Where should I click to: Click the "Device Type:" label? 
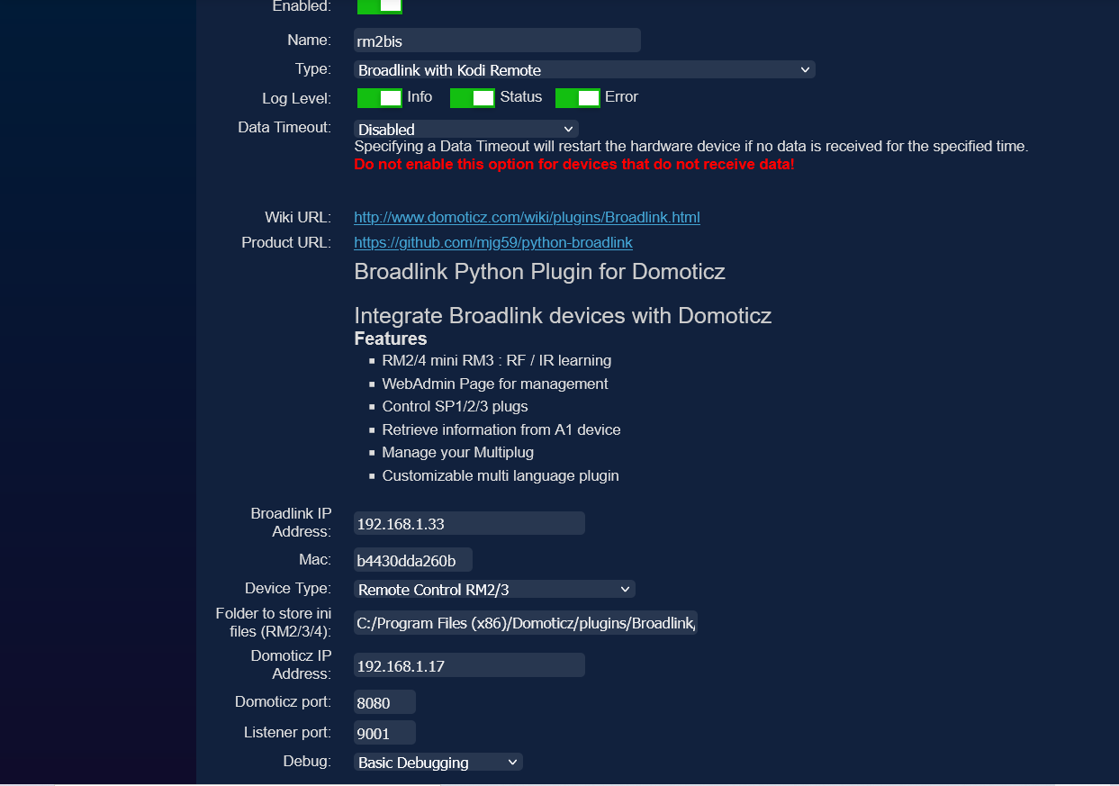[288, 589]
